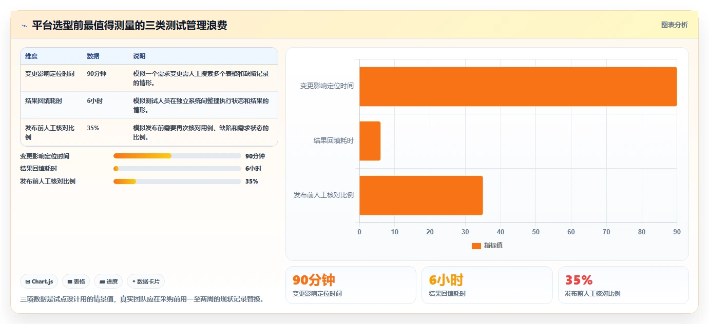Click the orange 指标值 legend color box
The width and height of the screenshot is (709, 324).
coord(476,246)
